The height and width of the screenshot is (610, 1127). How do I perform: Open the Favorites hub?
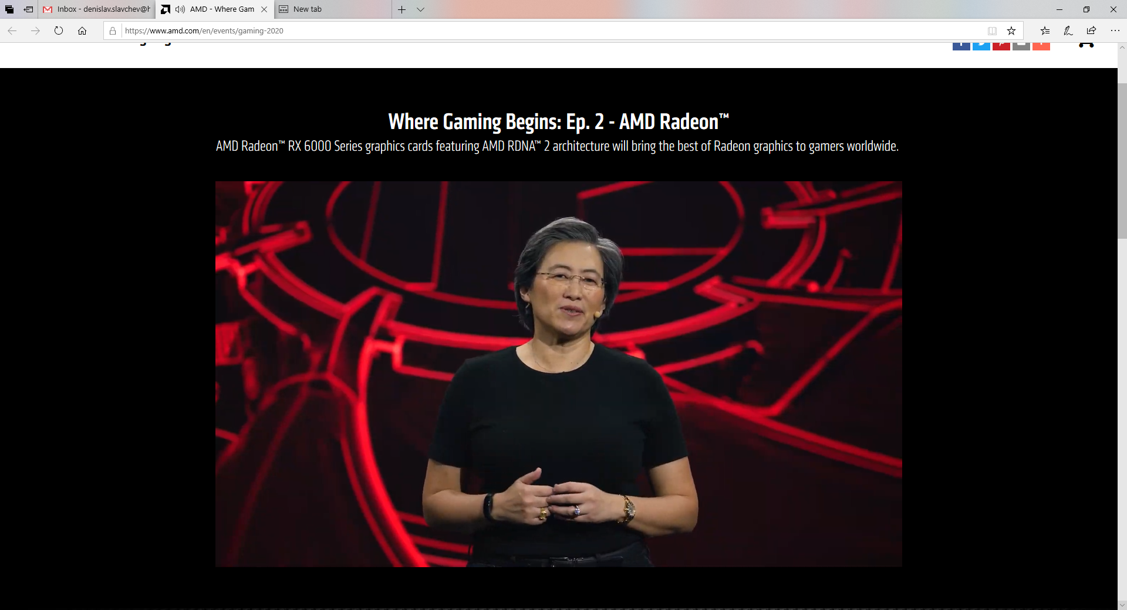pyautogui.click(x=1045, y=30)
